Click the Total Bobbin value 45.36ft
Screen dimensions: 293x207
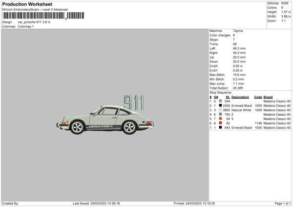click(238, 88)
